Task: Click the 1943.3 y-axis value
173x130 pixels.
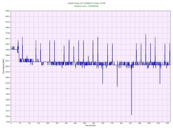Action: 8,89
